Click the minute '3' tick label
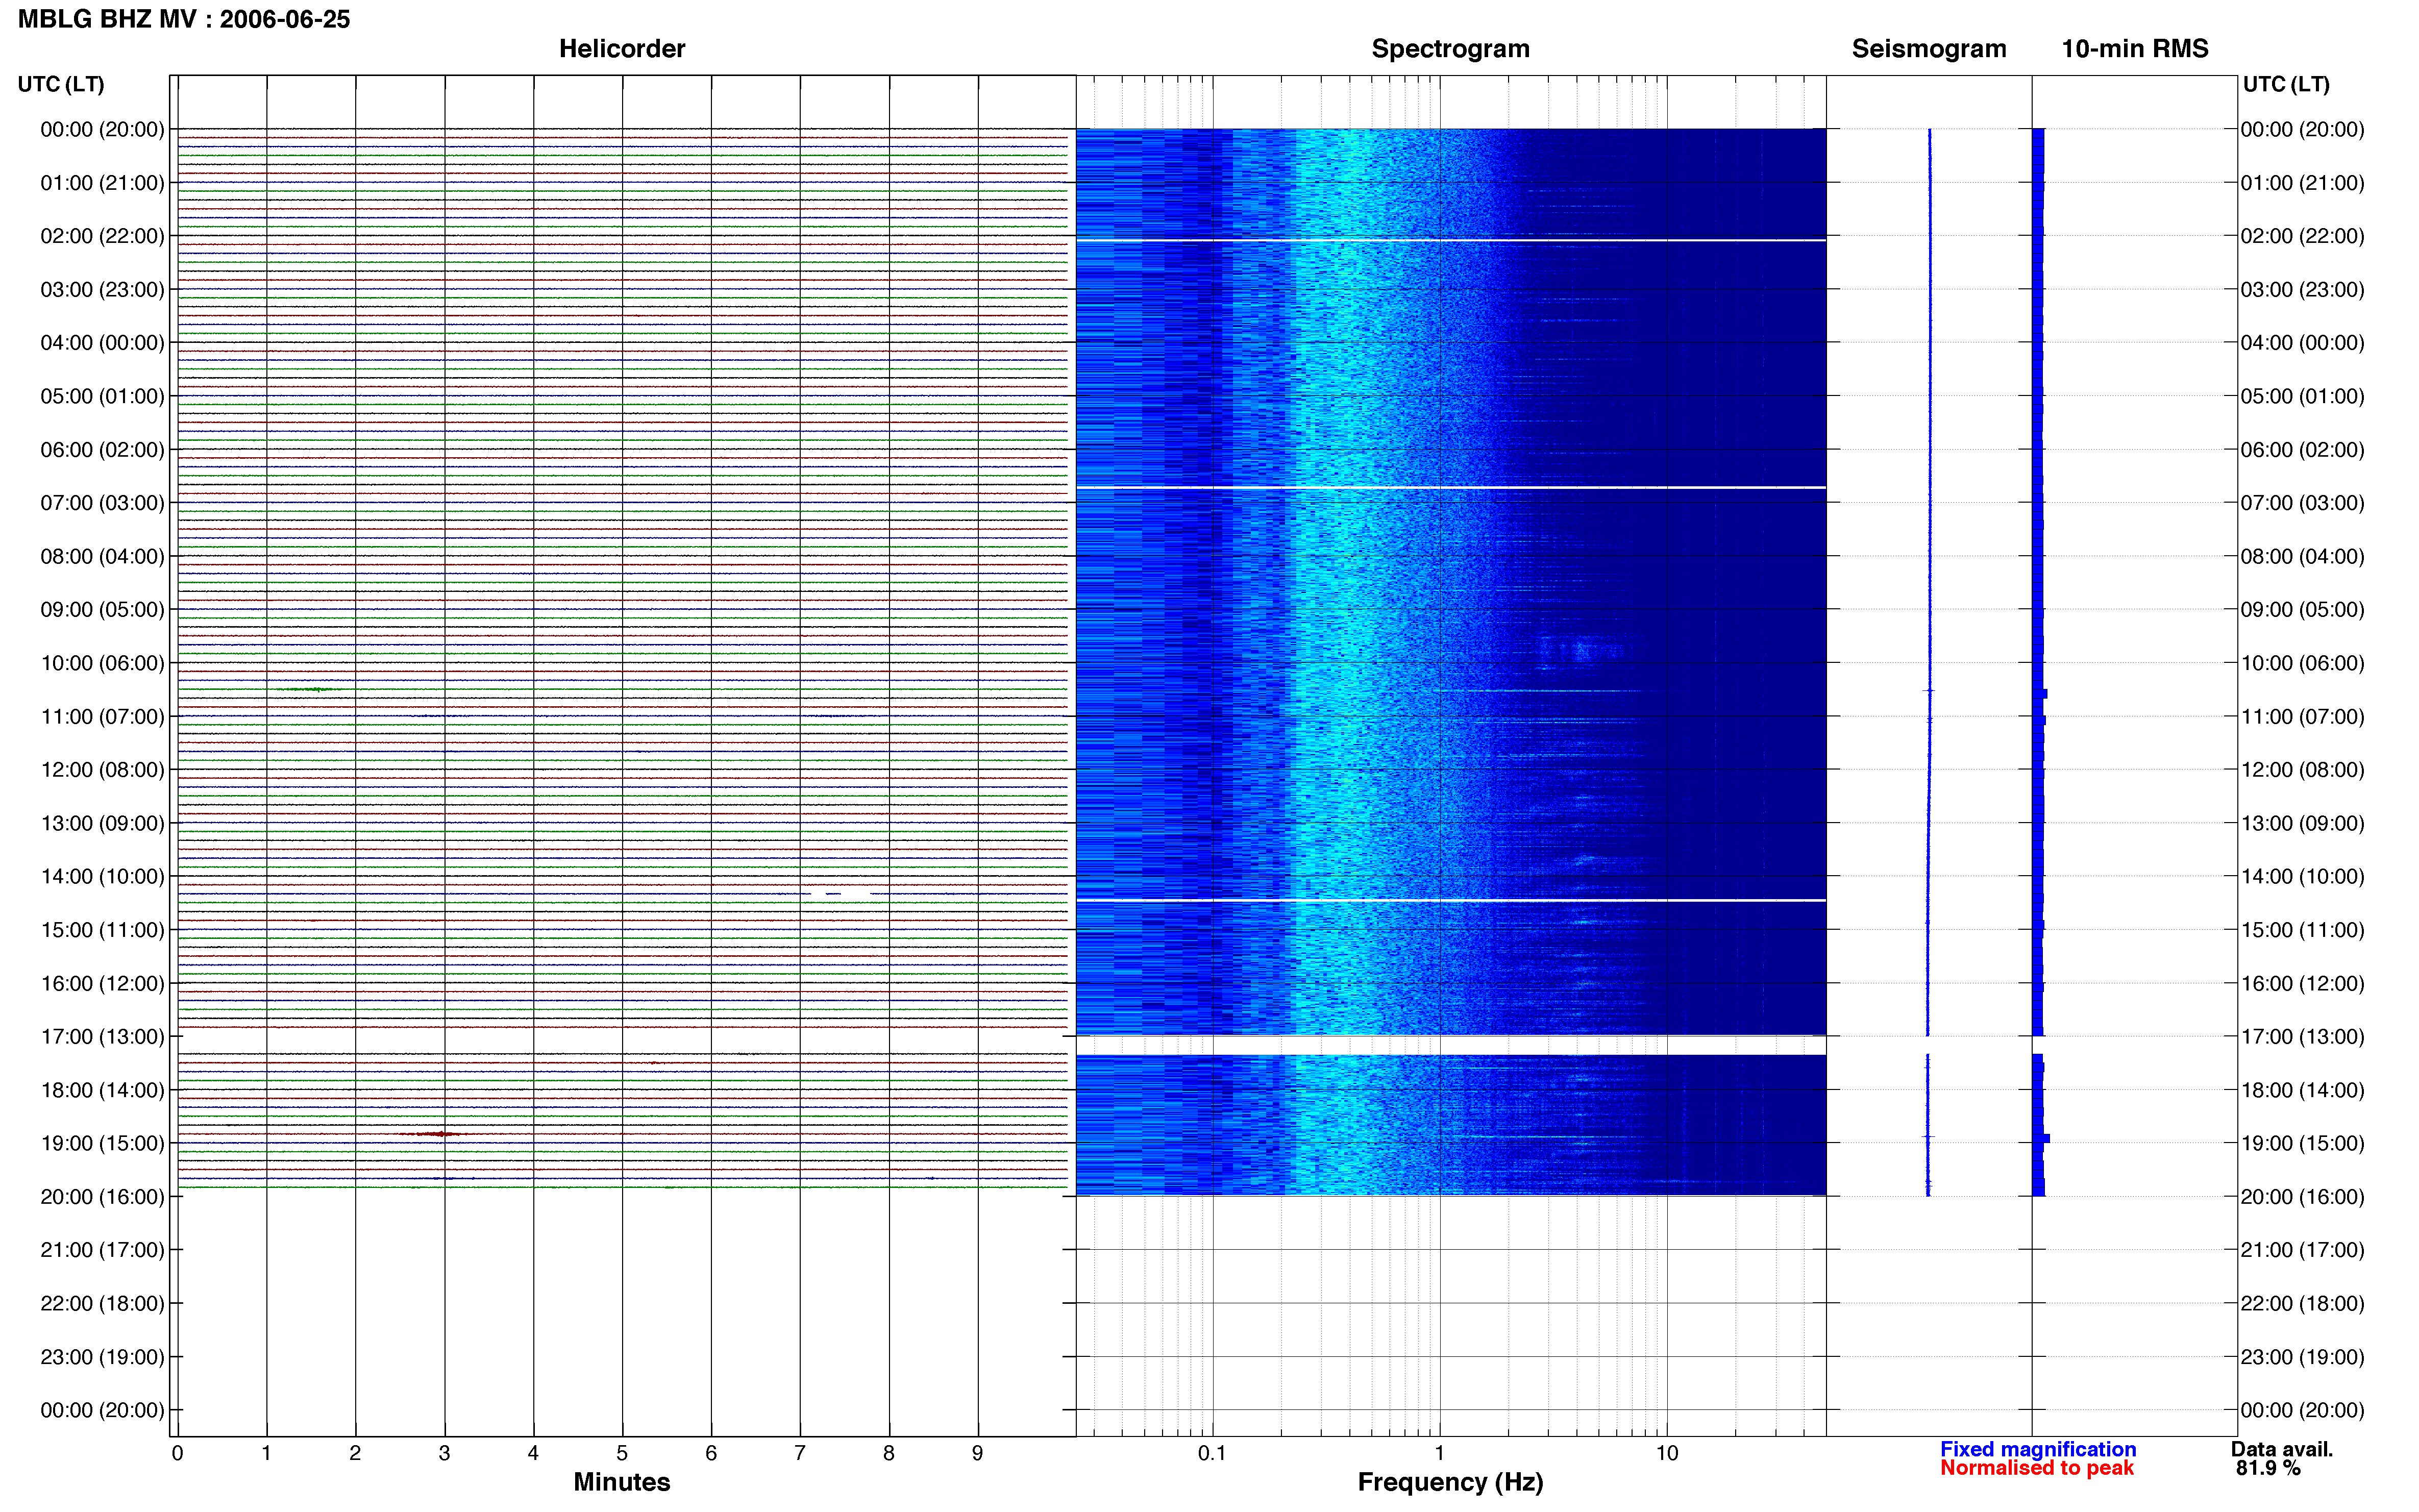 click(x=444, y=1453)
